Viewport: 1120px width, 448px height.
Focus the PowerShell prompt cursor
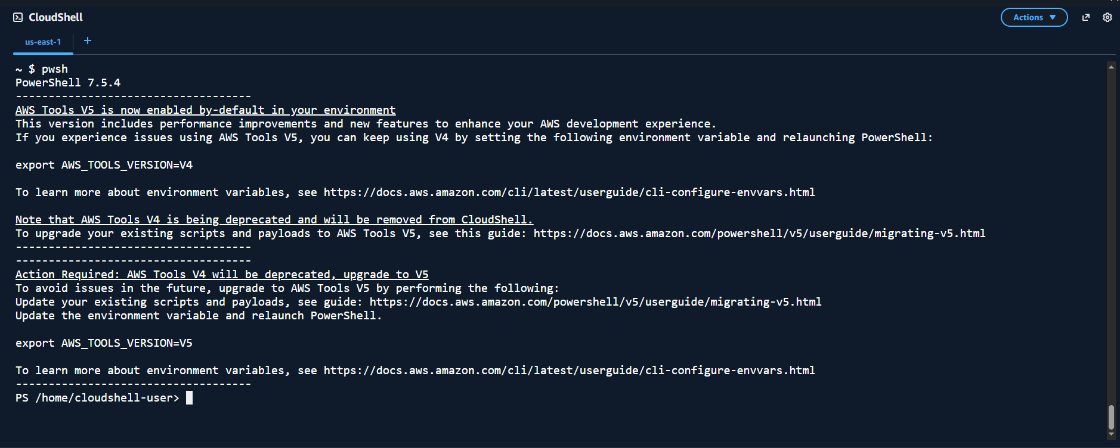pos(189,398)
